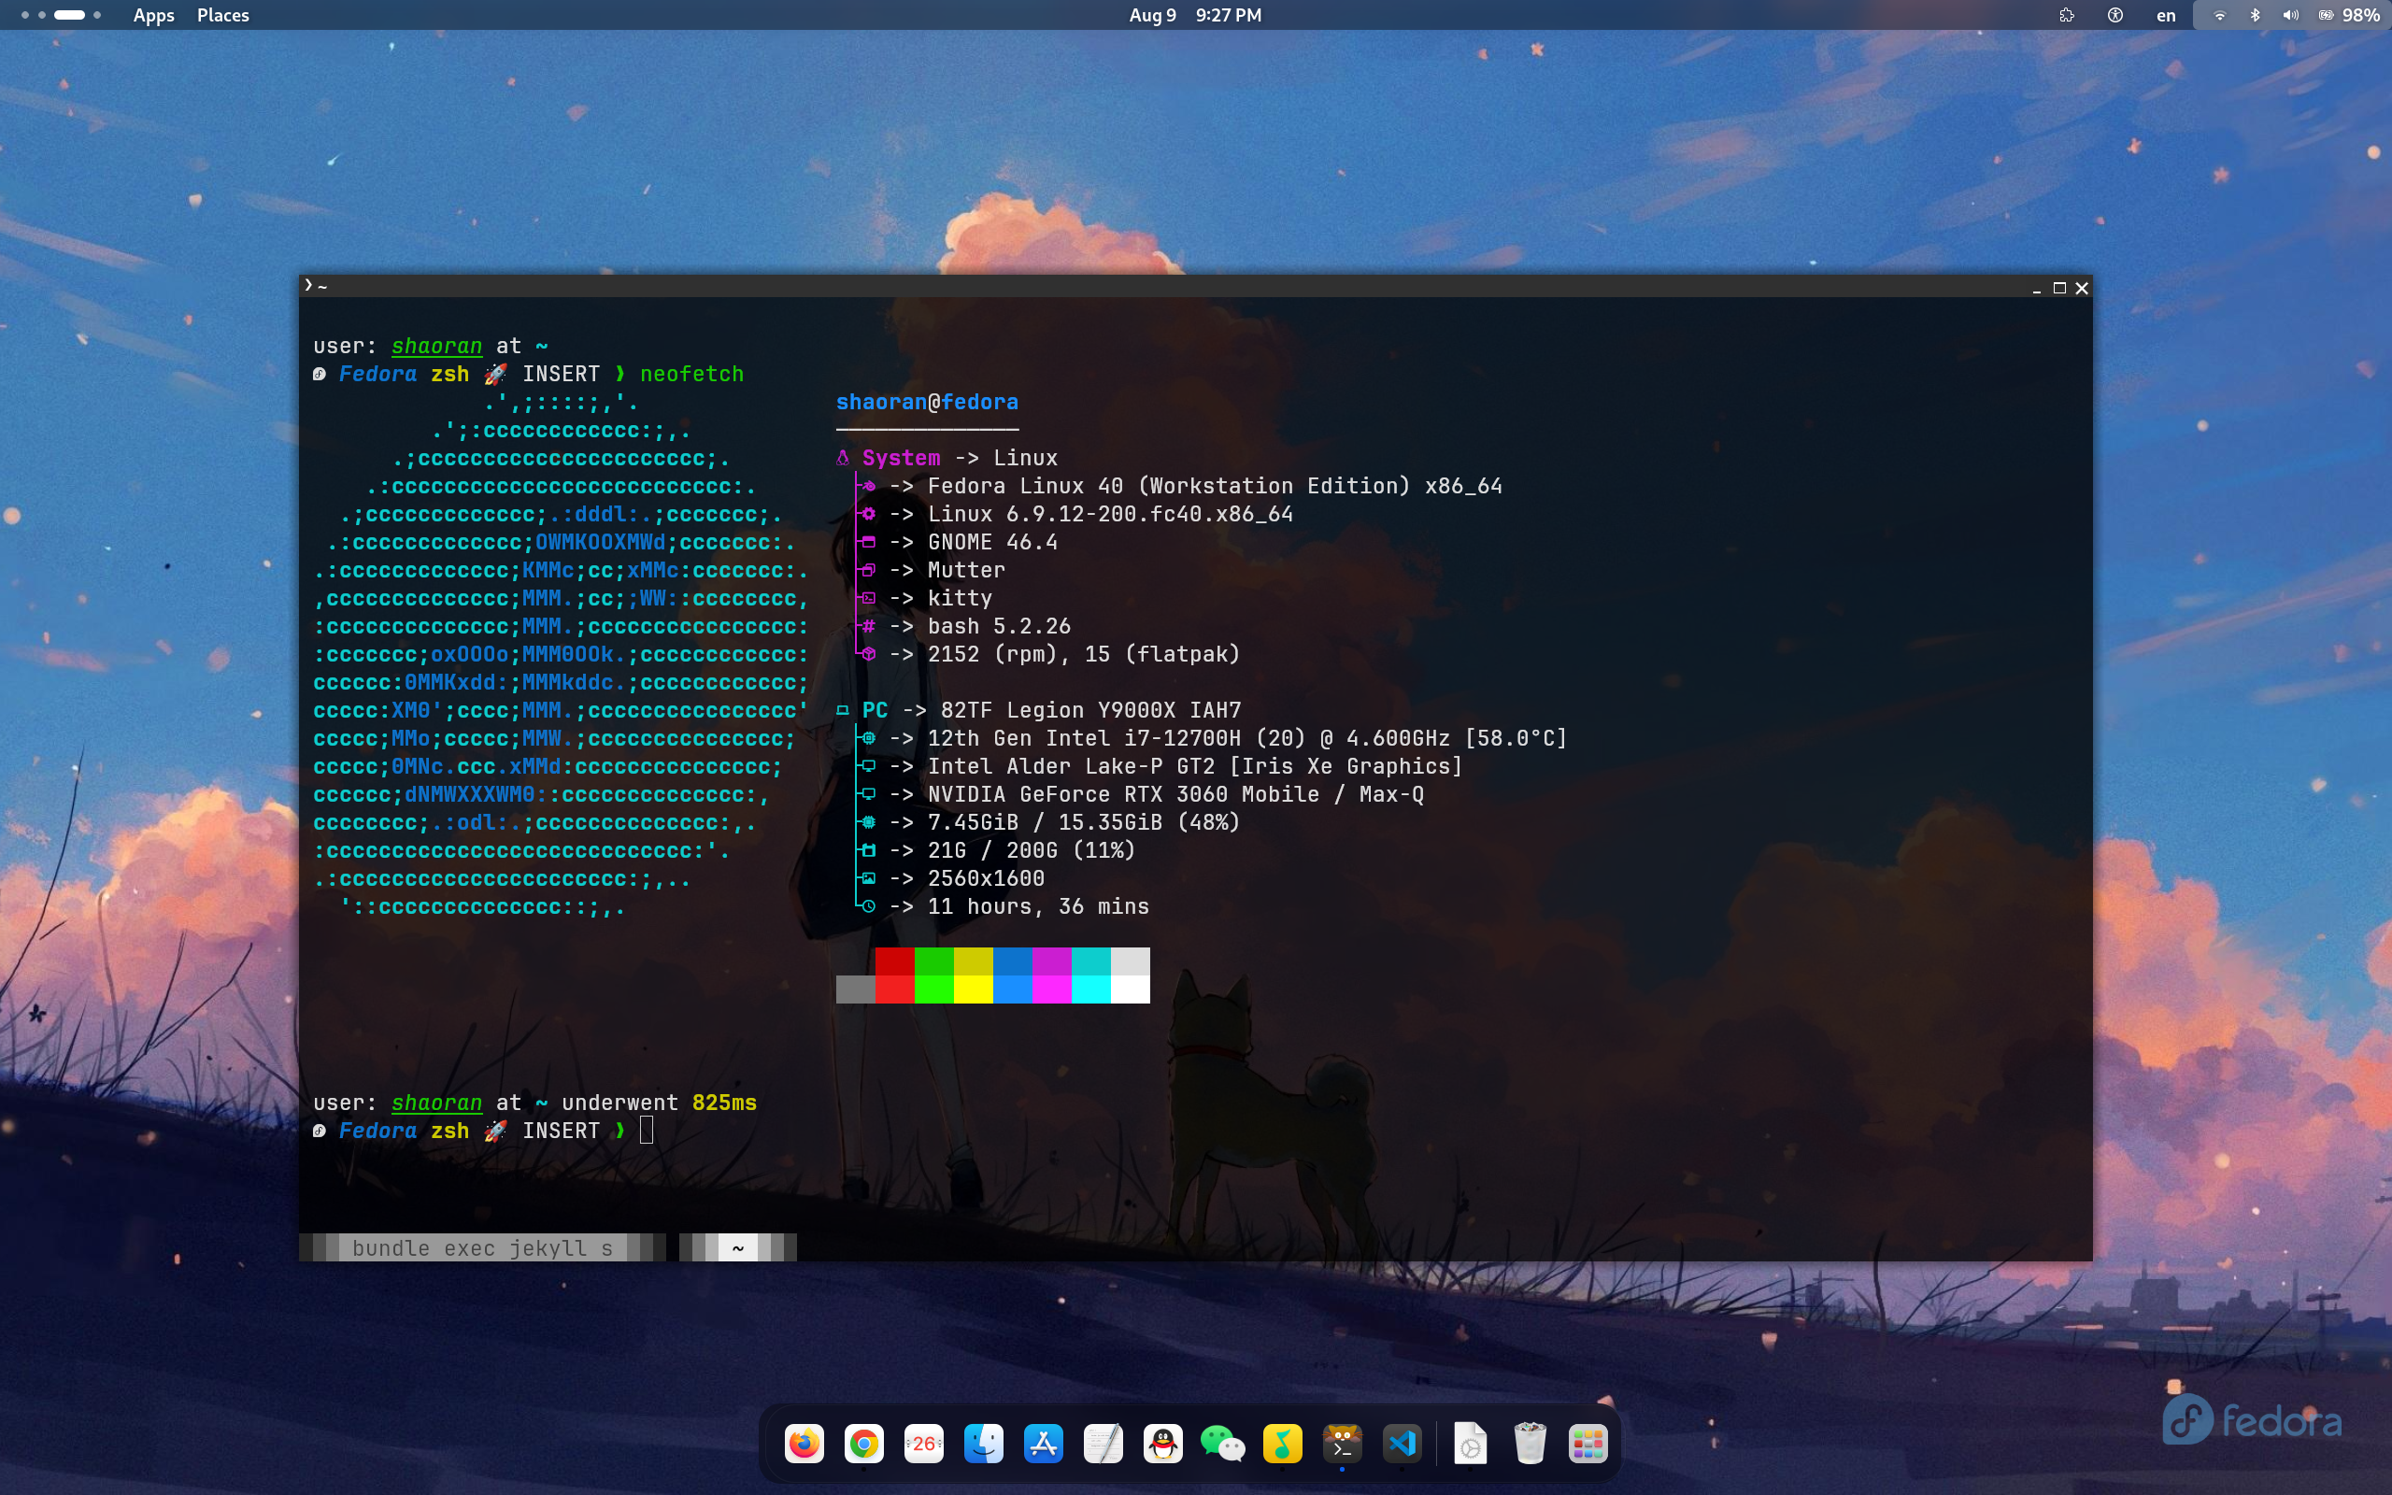Viewport: 2392px width, 1495px height.
Task: Open the Places menu
Action: click(222, 15)
